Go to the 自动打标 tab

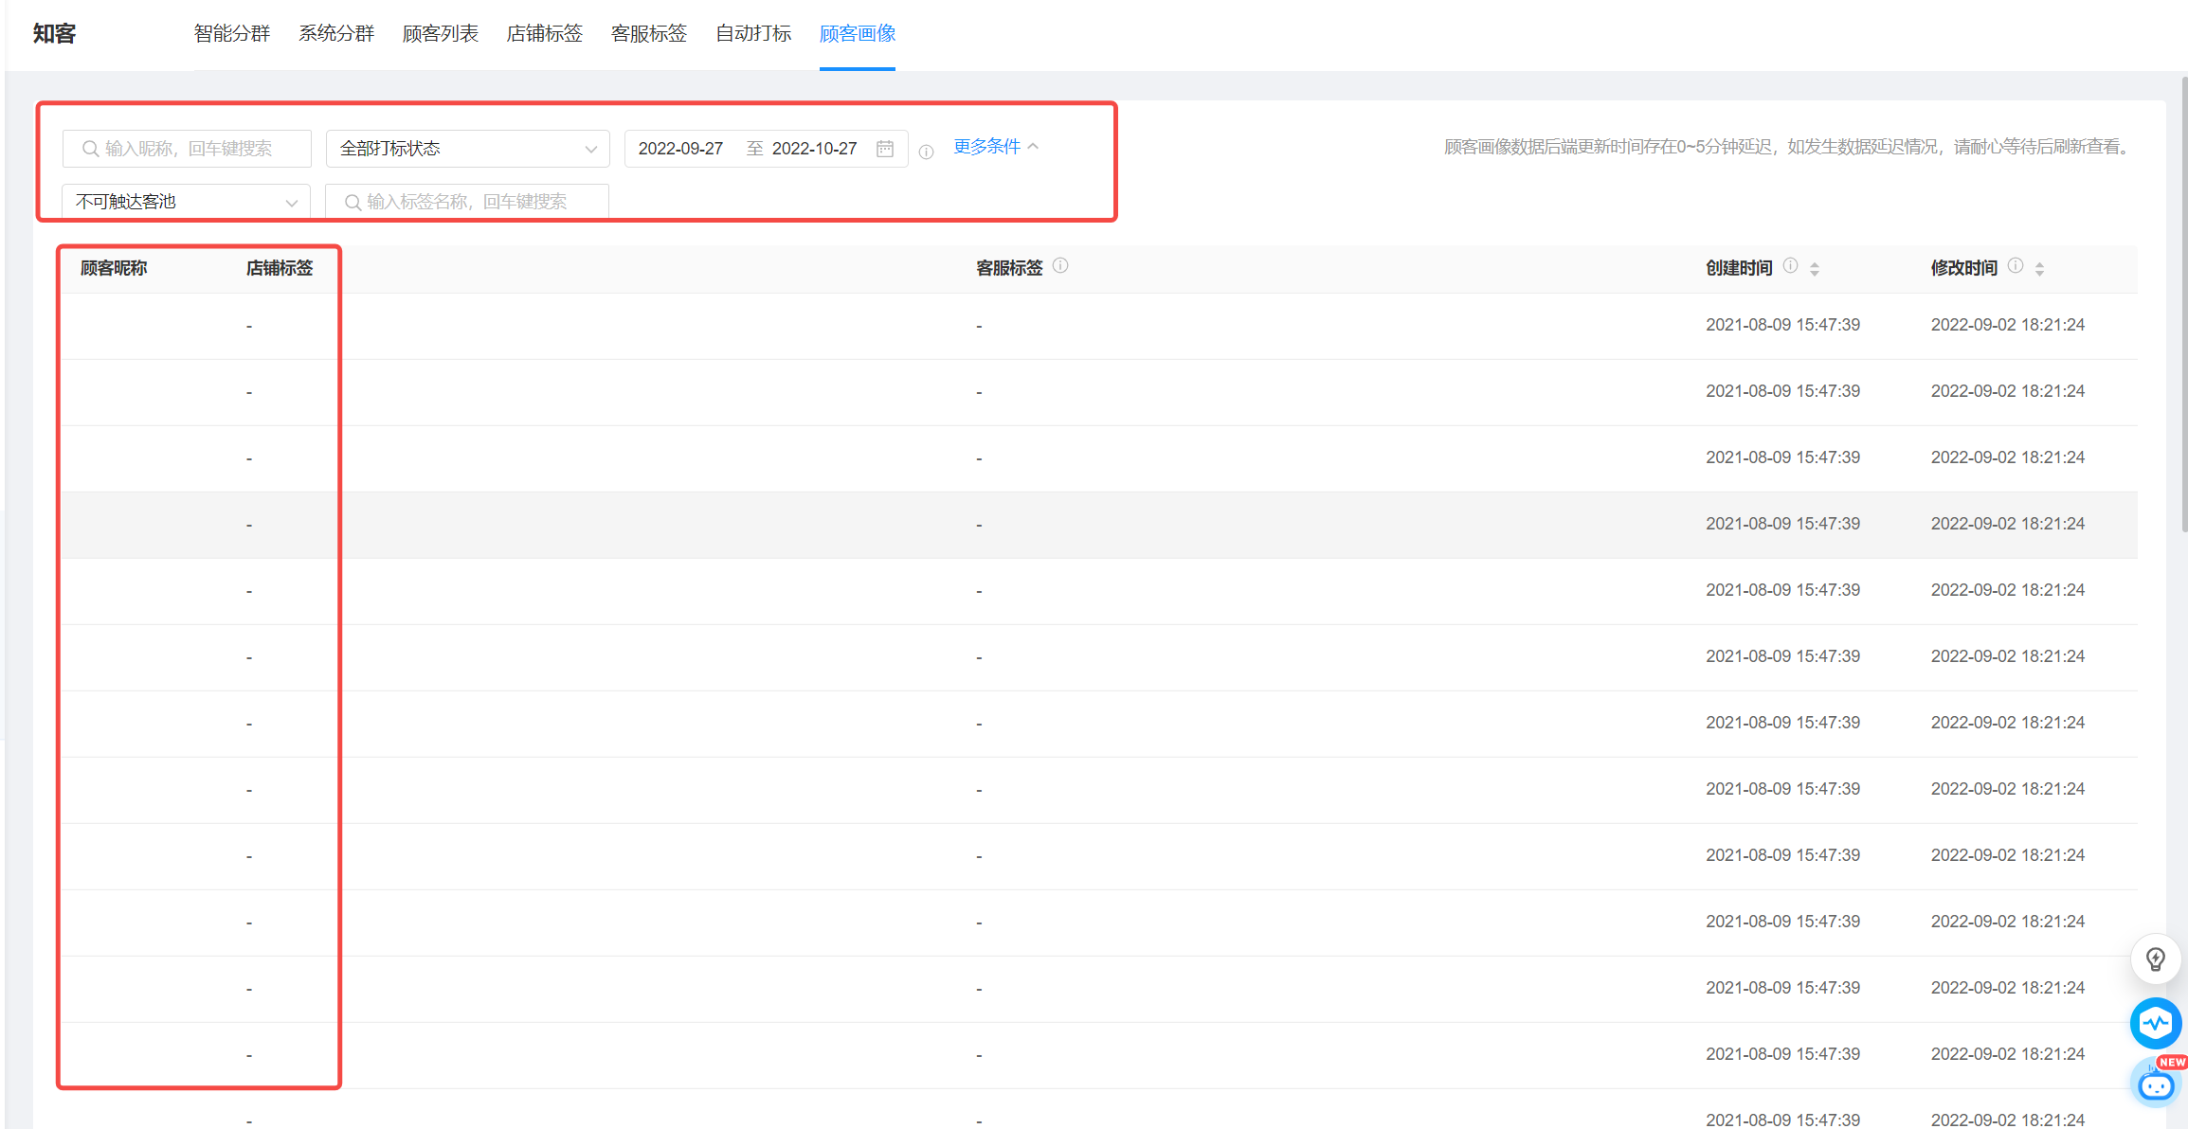pos(753,34)
